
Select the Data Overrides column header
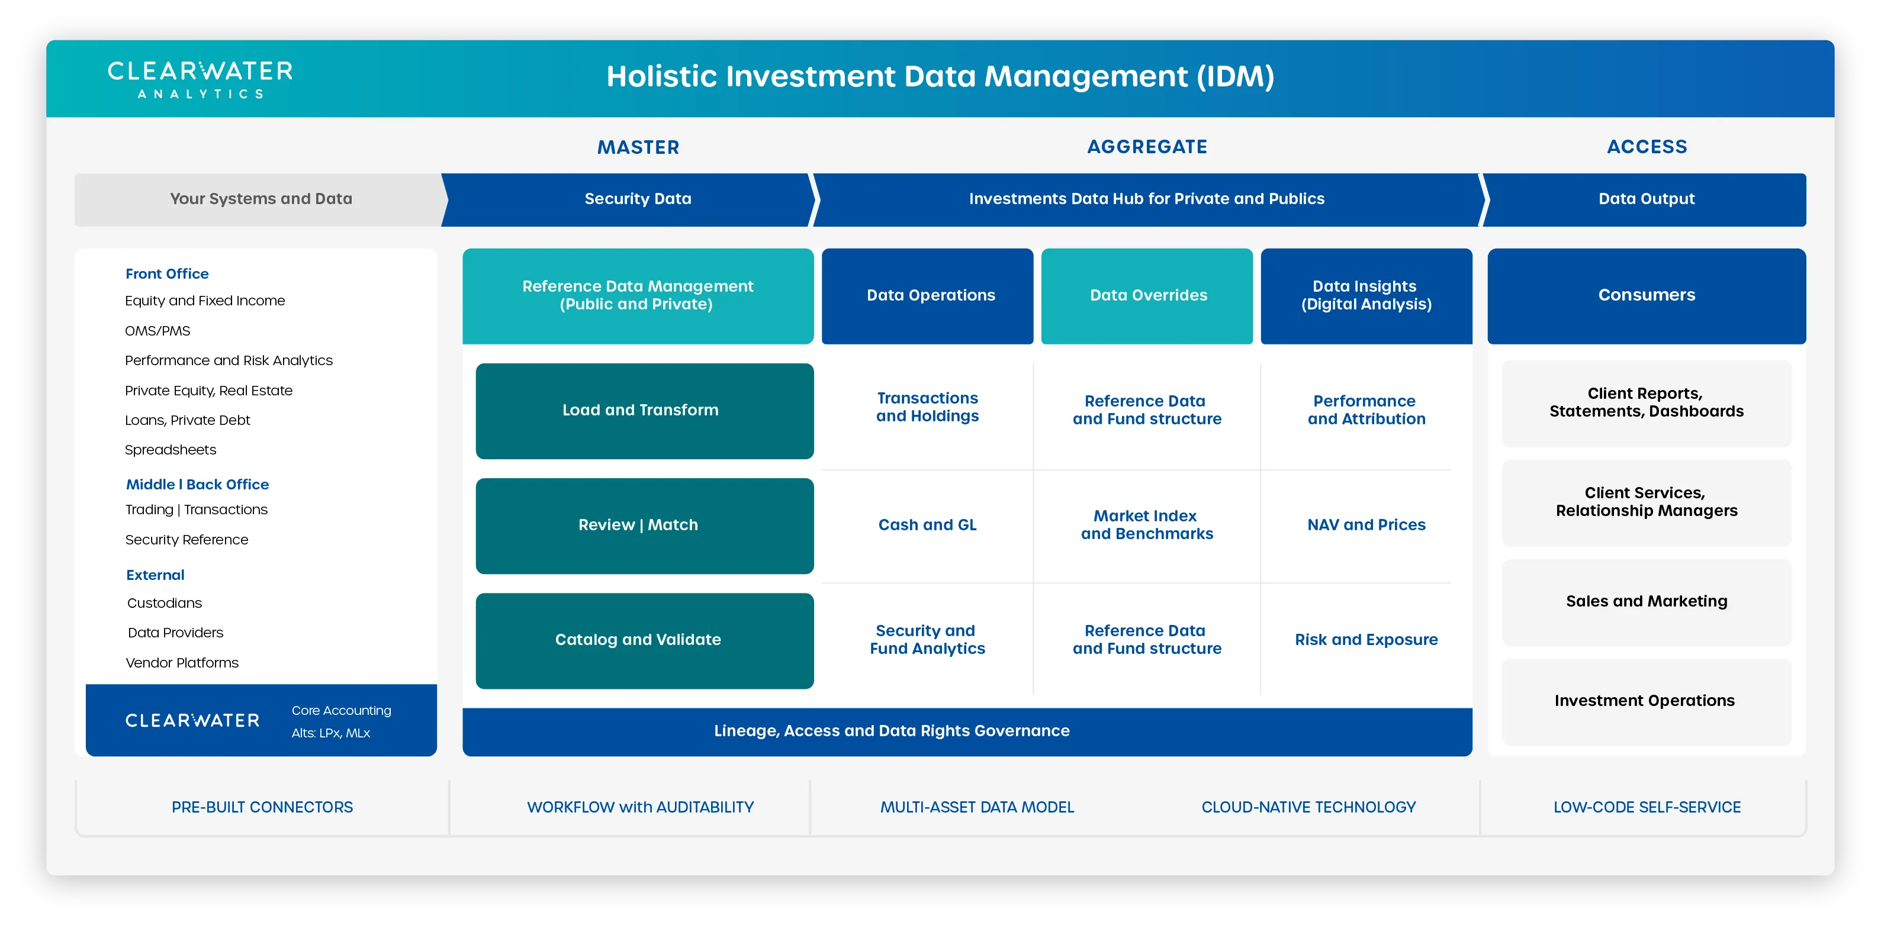tap(1148, 295)
